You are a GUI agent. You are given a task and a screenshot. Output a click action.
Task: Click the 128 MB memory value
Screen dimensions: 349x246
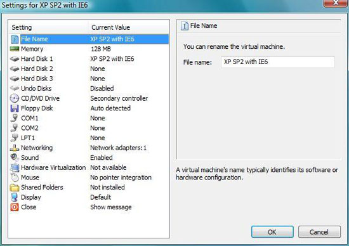point(101,49)
